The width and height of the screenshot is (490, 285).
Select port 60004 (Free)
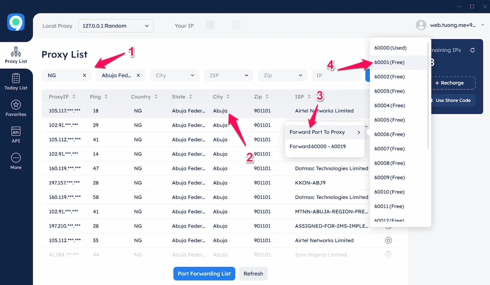398,105
